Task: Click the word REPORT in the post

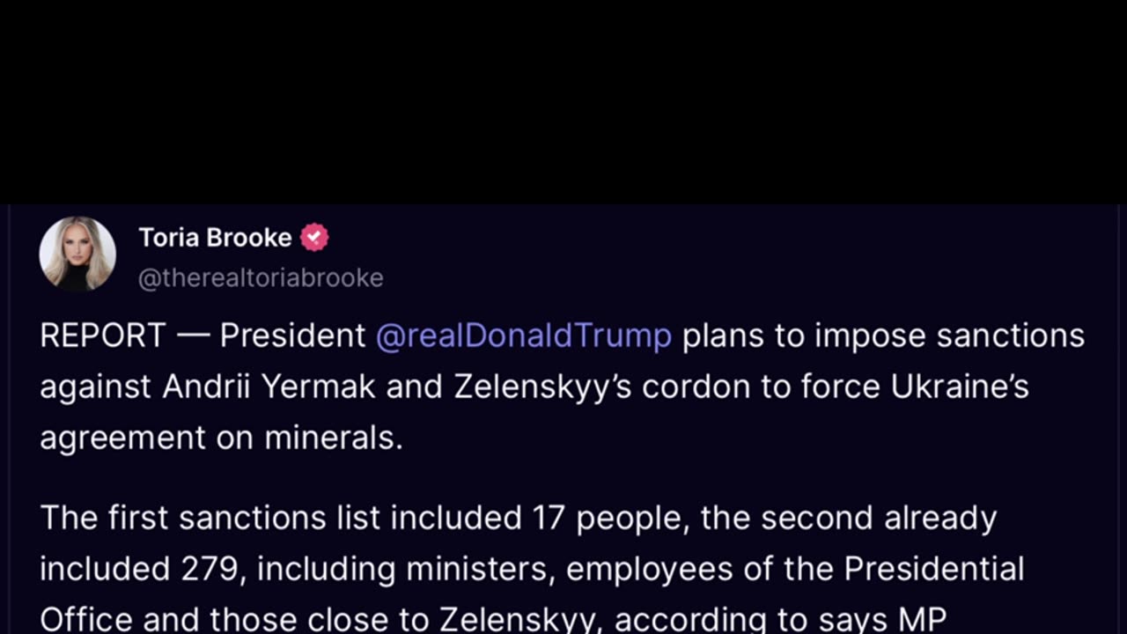Action: pyautogui.click(x=102, y=335)
